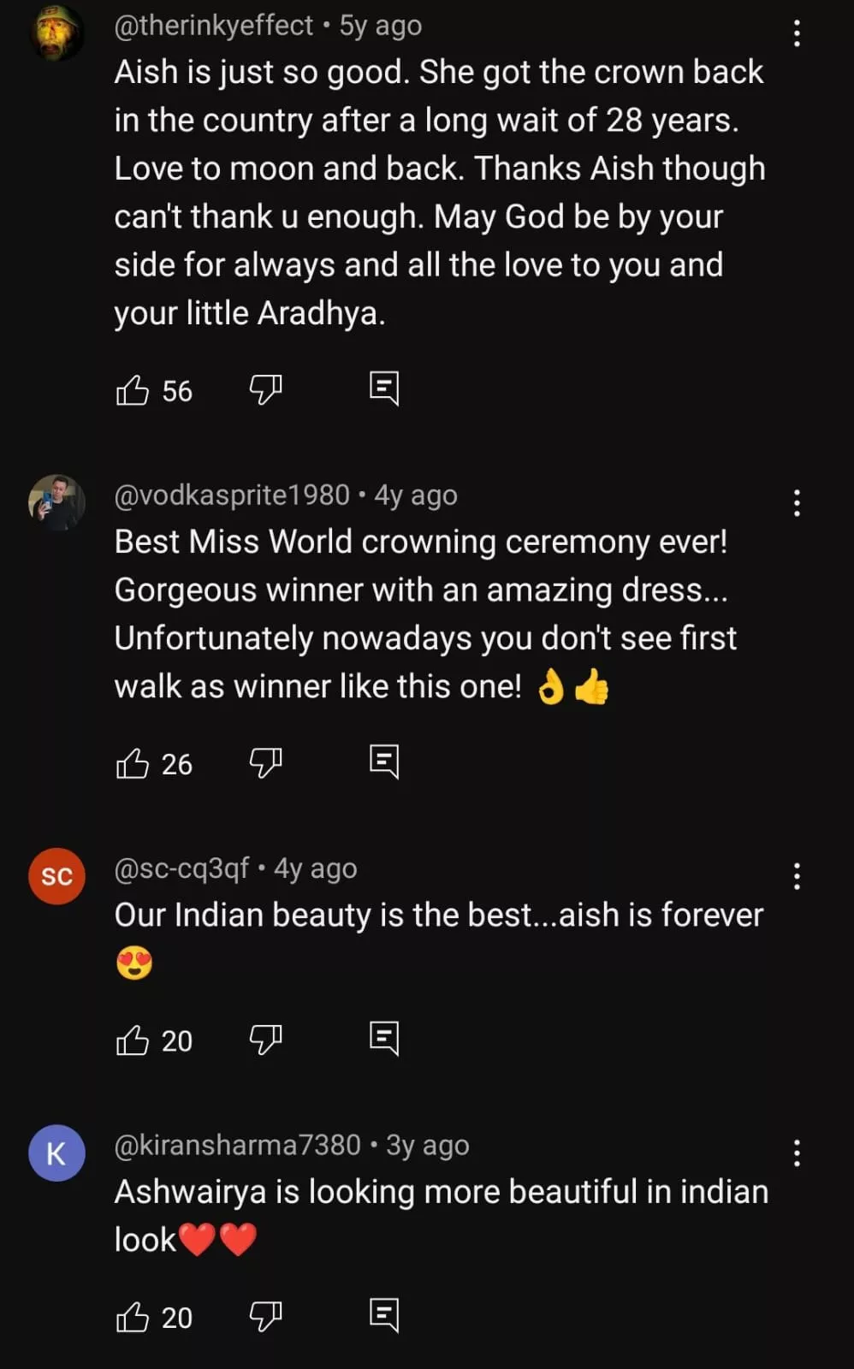Open @therinkyeffect profile avatar
854x1369 pixels.
click(56, 33)
